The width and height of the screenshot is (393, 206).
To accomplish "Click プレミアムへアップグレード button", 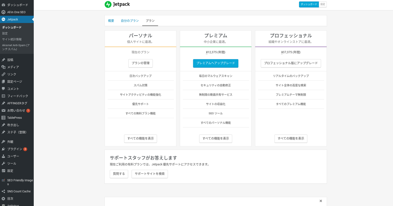I will pyautogui.click(x=215, y=63).
